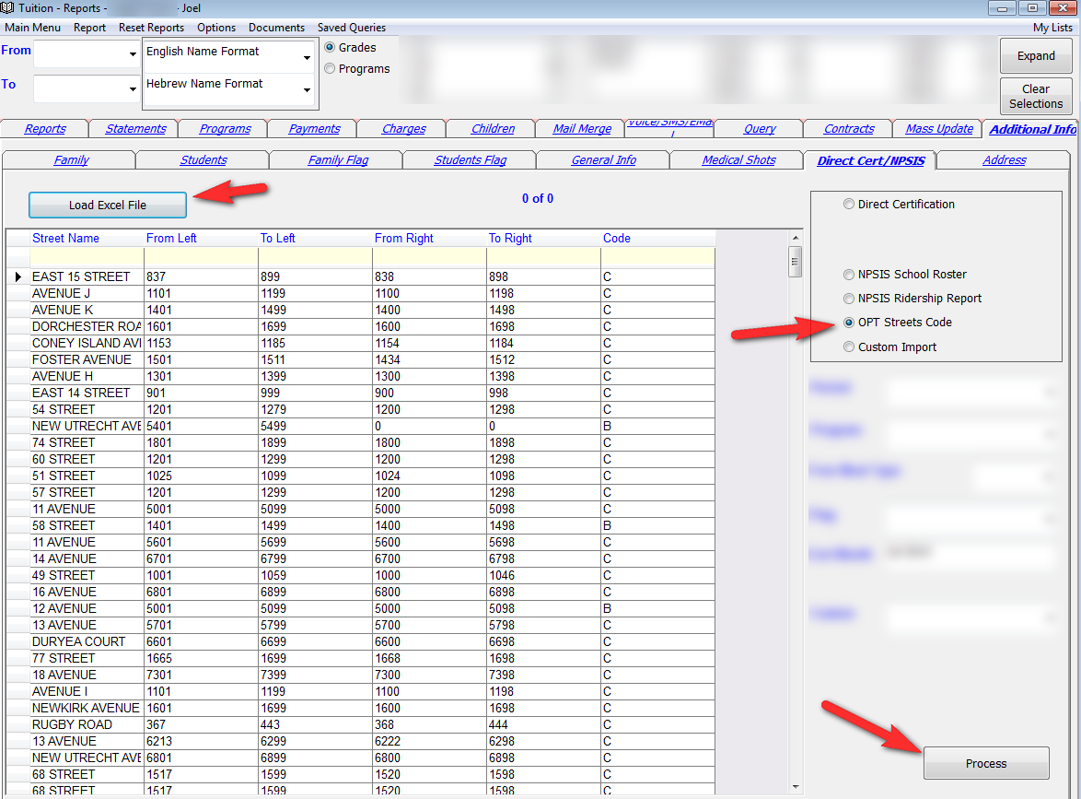The height and width of the screenshot is (799, 1081).
Task: Click the grid scrollbar down arrow
Action: coord(796,787)
